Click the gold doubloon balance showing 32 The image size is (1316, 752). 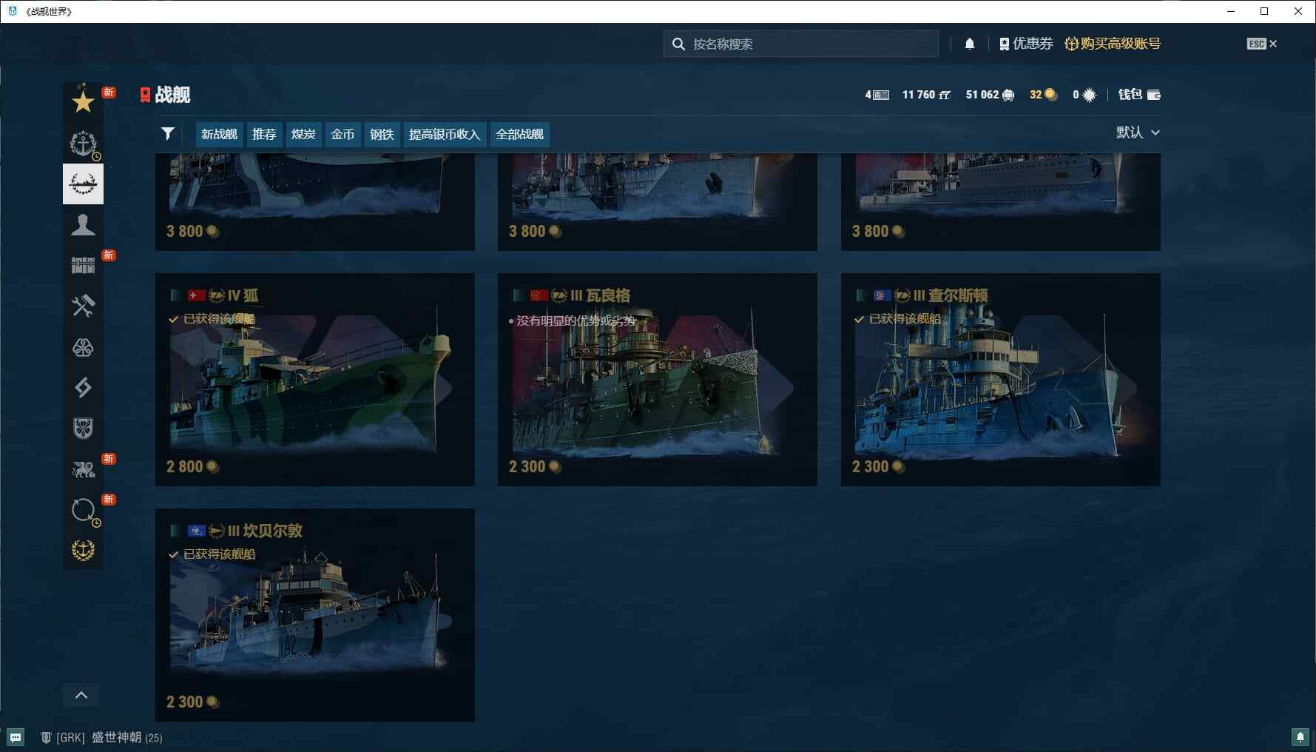coord(1043,95)
